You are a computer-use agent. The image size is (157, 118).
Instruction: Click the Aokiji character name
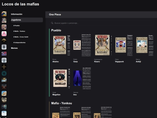click(x=138, y=61)
